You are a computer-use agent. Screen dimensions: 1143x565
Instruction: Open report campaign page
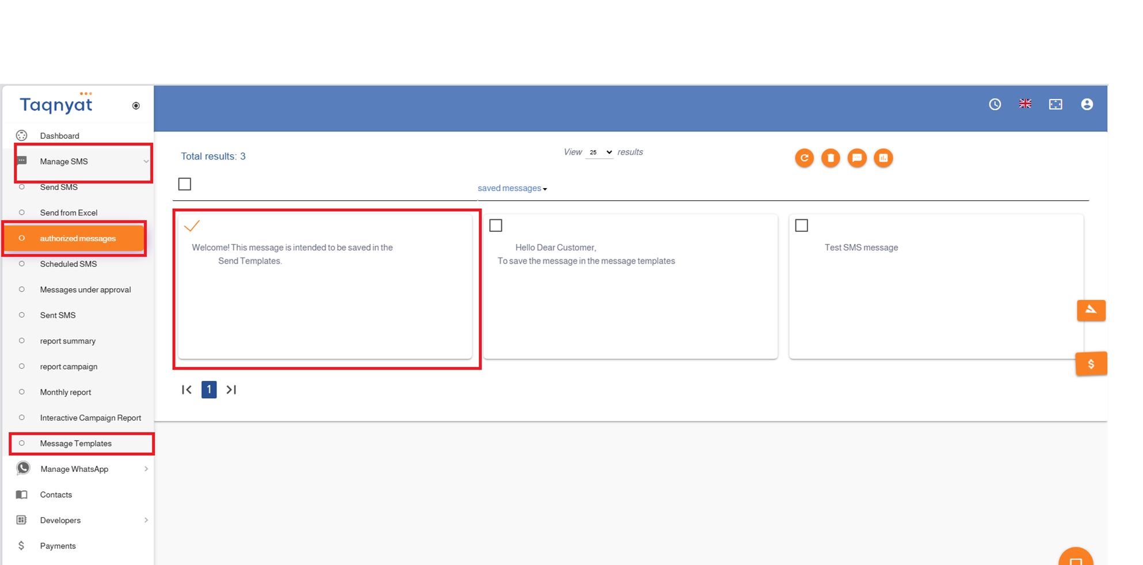[x=68, y=367]
